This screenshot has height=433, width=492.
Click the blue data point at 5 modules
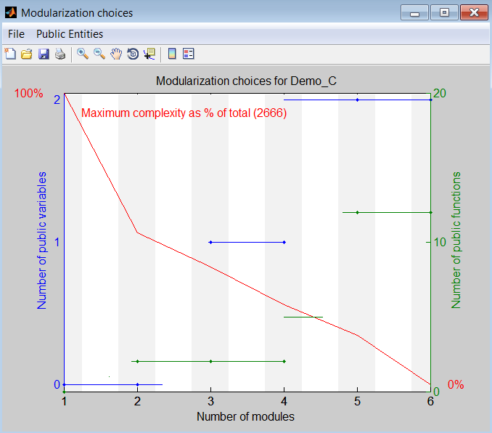click(358, 100)
